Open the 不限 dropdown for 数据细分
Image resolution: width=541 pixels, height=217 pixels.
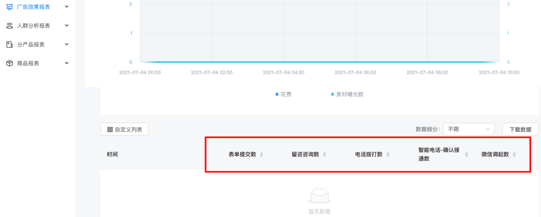468,129
